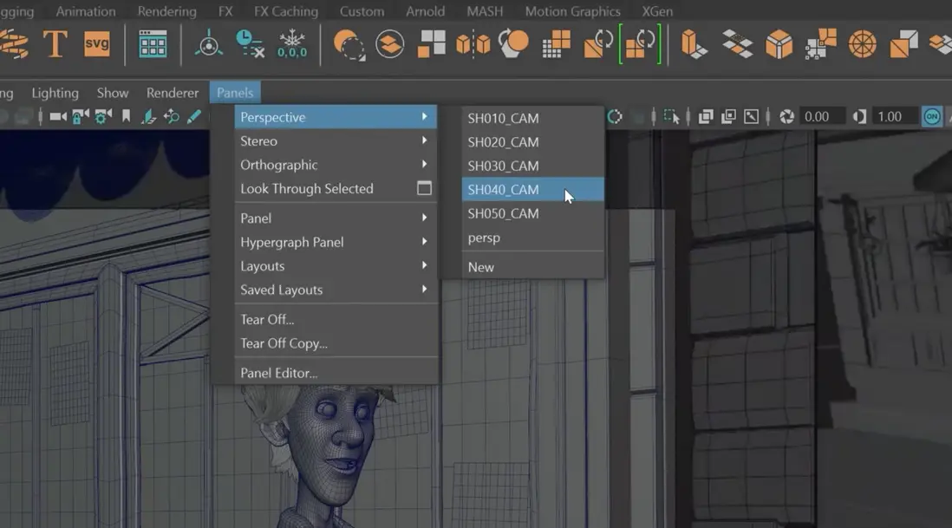Click the spherical UV mapping wheel icon
This screenshot has width=952, height=528.
tap(862, 43)
